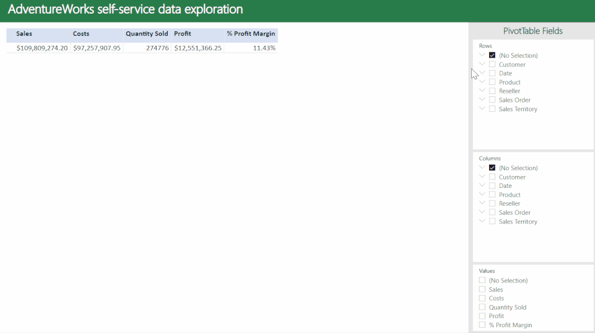Screen dimensions: 595x333
Task: Select the $12,551,366.25 profit cell
Action: [x=198, y=48]
